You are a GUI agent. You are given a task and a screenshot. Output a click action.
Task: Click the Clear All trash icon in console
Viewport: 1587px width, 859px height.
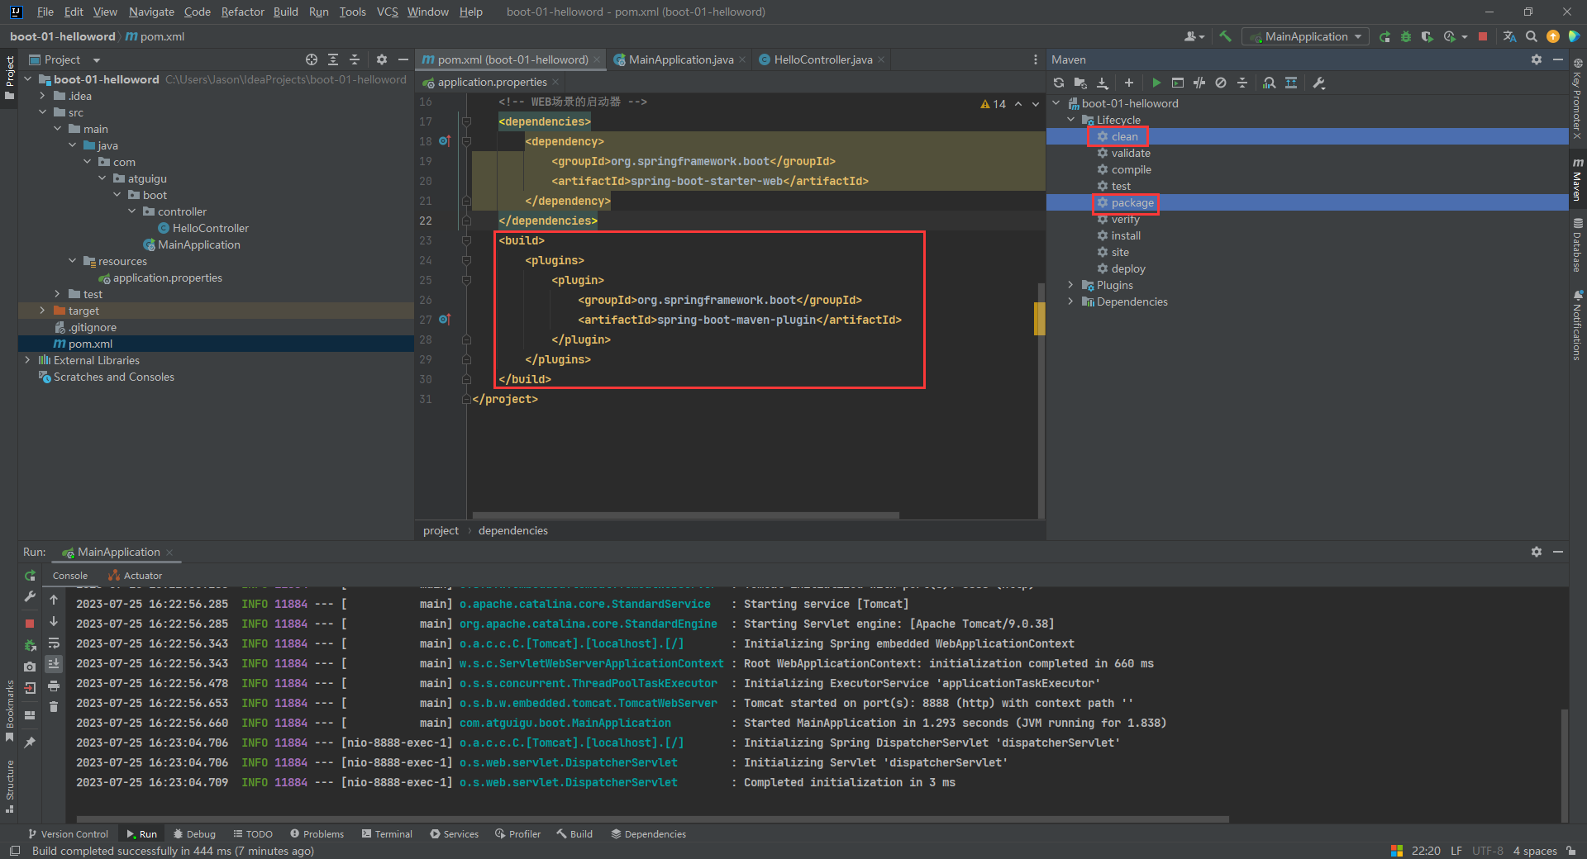pos(54,707)
